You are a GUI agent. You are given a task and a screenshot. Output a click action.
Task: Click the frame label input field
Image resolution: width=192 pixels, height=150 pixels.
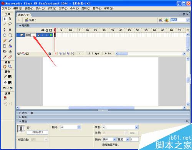click(x=38, y=132)
